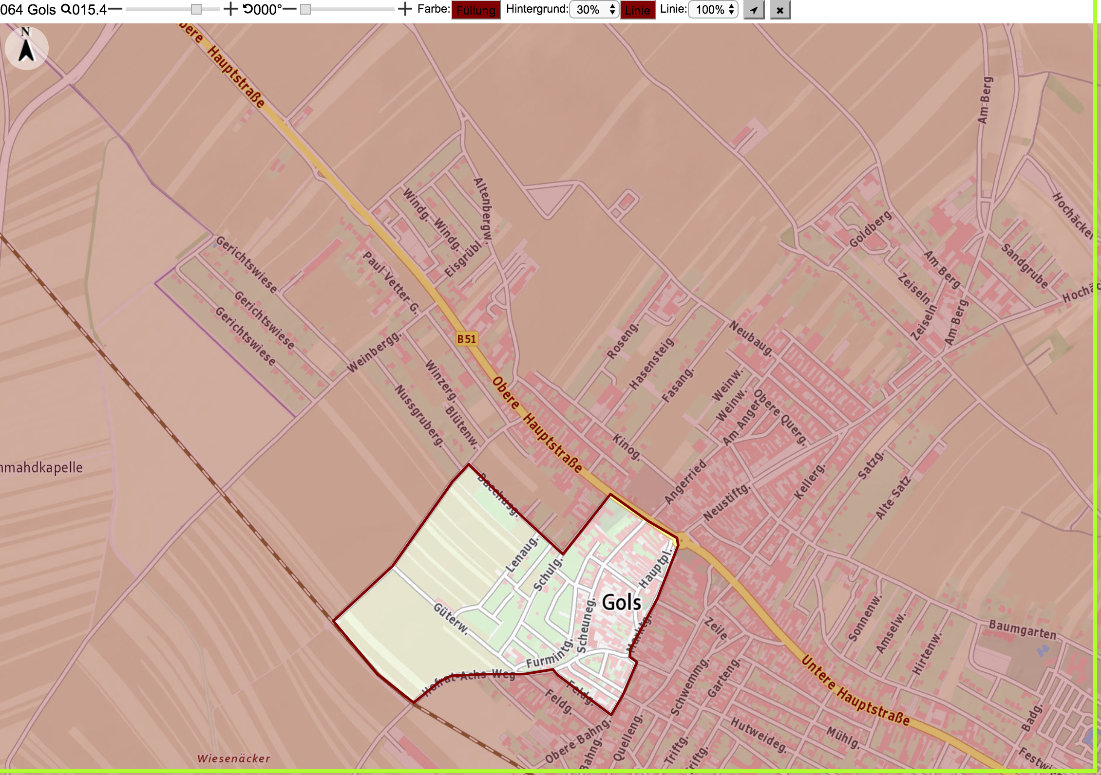This screenshot has height=775, width=1101.
Task: Open the Linie line color picker
Action: (637, 10)
